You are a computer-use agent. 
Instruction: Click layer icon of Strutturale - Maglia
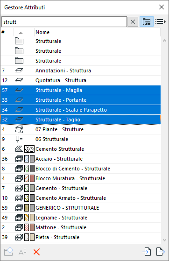point(19,90)
